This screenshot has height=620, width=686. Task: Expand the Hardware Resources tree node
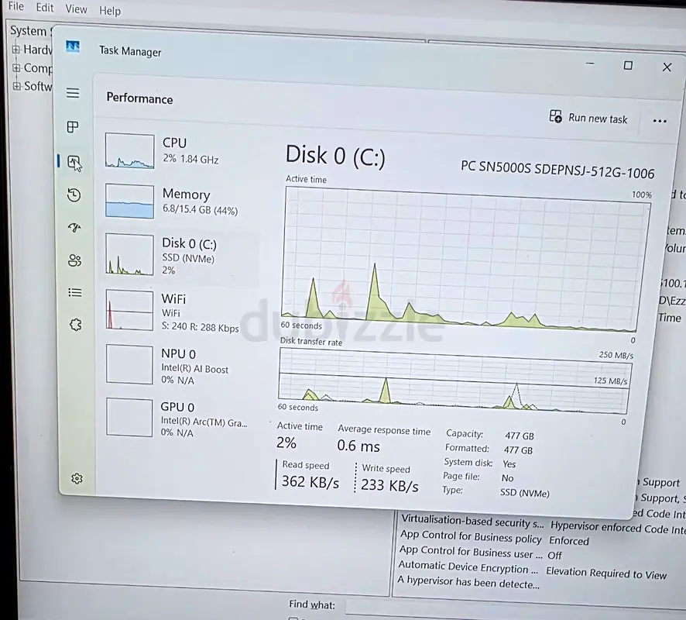(16, 50)
